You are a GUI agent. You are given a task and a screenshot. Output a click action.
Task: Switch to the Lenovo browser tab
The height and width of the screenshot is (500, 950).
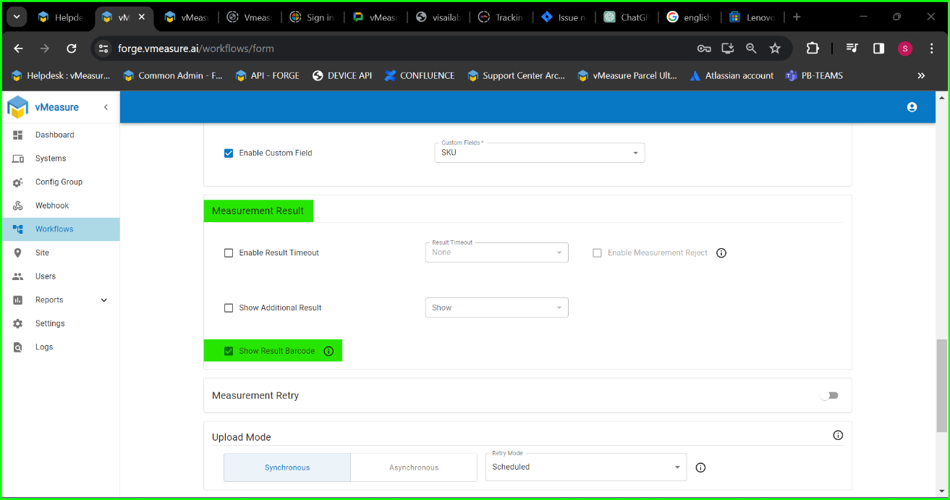point(752,17)
